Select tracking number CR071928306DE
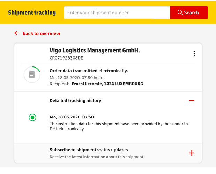The height and width of the screenshot is (174, 216). pos(66,58)
